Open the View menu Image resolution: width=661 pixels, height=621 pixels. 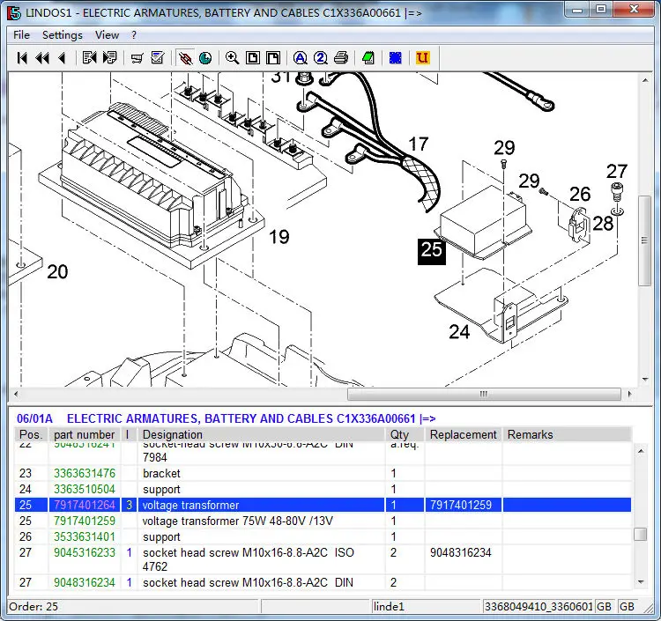[x=107, y=35]
